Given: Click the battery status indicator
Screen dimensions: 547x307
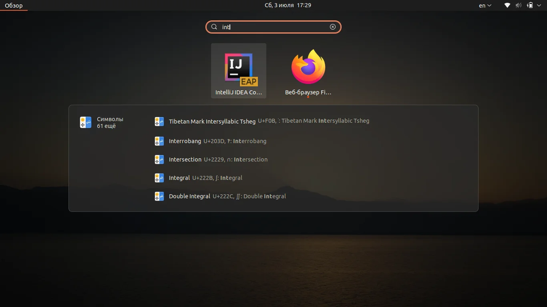Looking at the screenshot, I should [530, 6].
